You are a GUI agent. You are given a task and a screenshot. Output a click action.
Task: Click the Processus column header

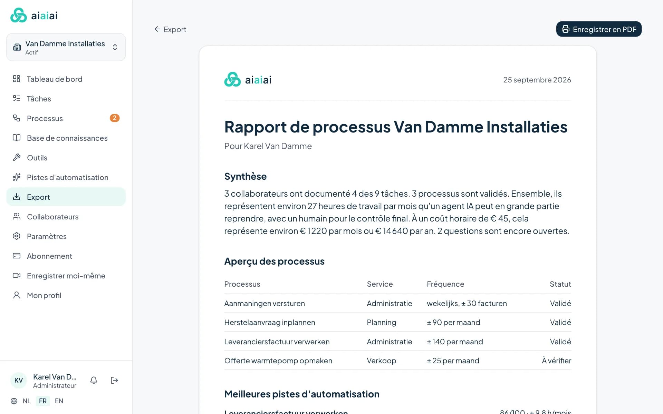pos(242,284)
